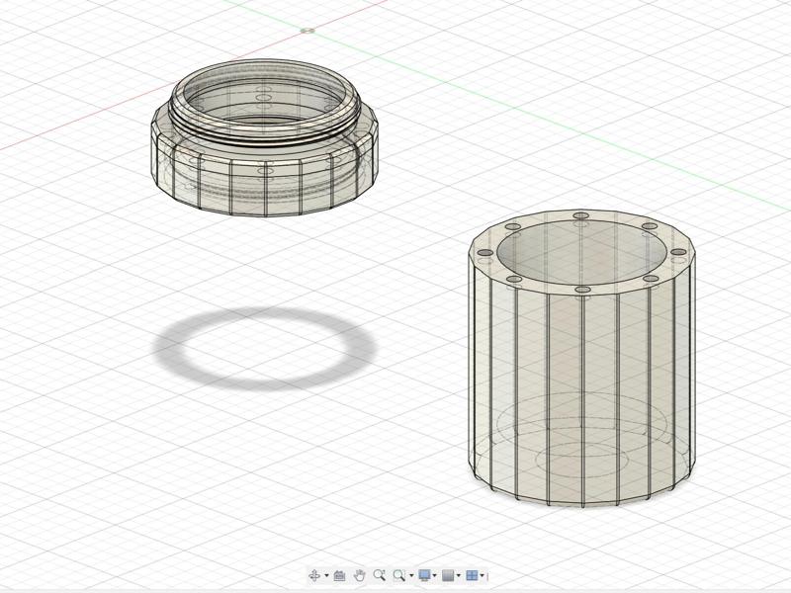Select the Zoom magnifier tool
This screenshot has height=593, width=791.
click(380, 575)
